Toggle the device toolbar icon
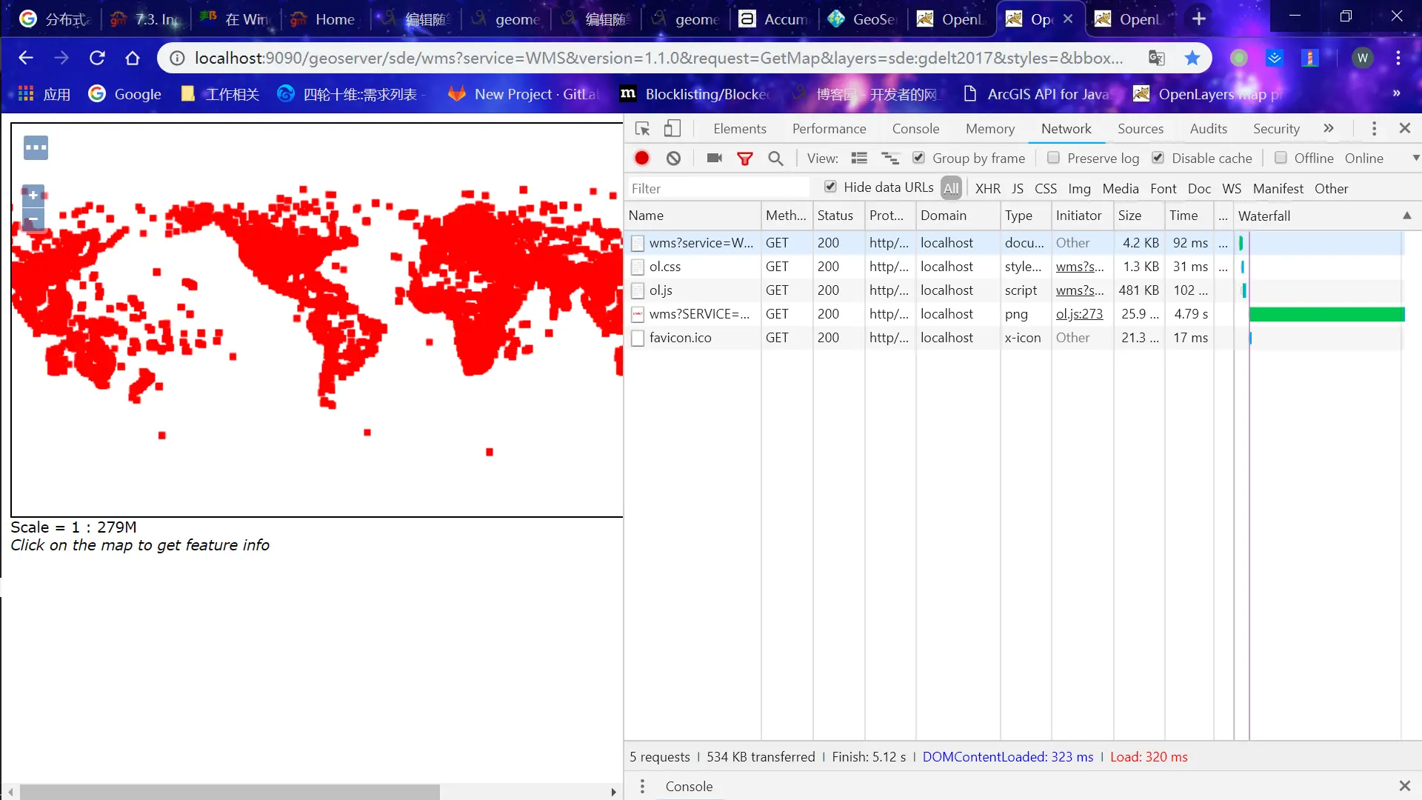Image resolution: width=1422 pixels, height=800 pixels. [672, 128]
